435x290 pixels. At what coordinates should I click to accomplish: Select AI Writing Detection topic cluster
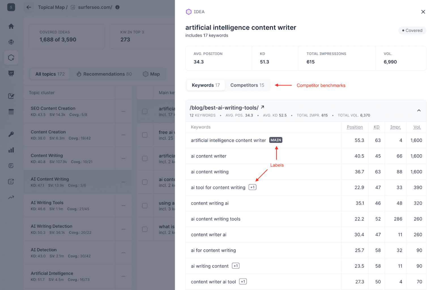pyautogui.click(x=78, y=229)
